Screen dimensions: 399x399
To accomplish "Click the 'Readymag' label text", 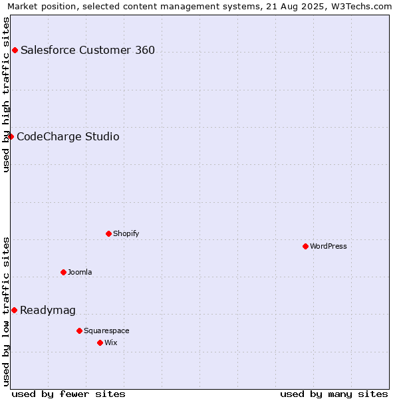I will pyautogui.click(x=48, y=311).
